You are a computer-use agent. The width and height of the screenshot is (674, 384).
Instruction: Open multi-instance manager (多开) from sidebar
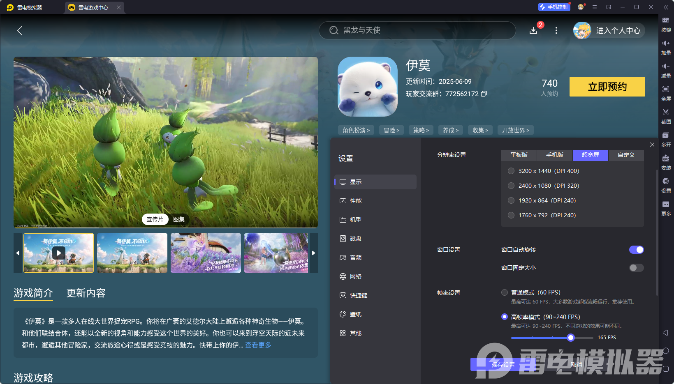click(x=666, y=139)
